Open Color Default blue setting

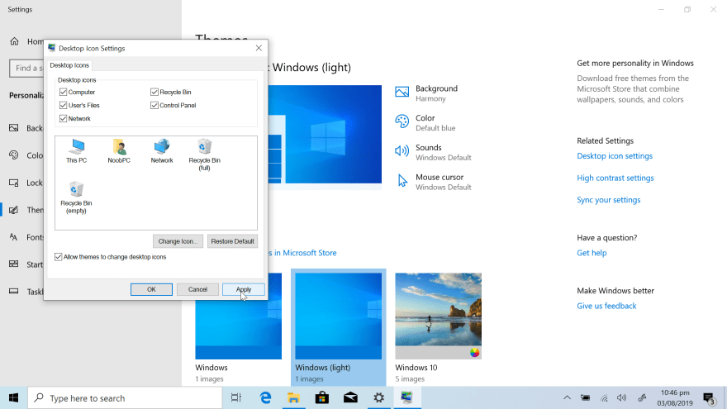pyautogui.click(x=425, y=122)
